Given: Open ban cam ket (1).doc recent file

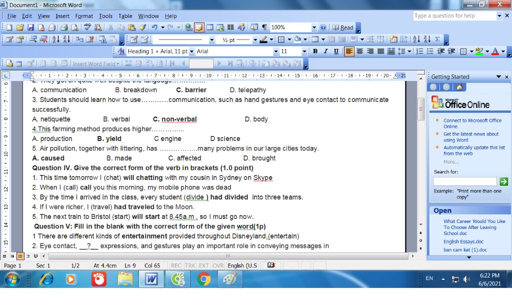Looking at the screenshot, I should point(465,250).
